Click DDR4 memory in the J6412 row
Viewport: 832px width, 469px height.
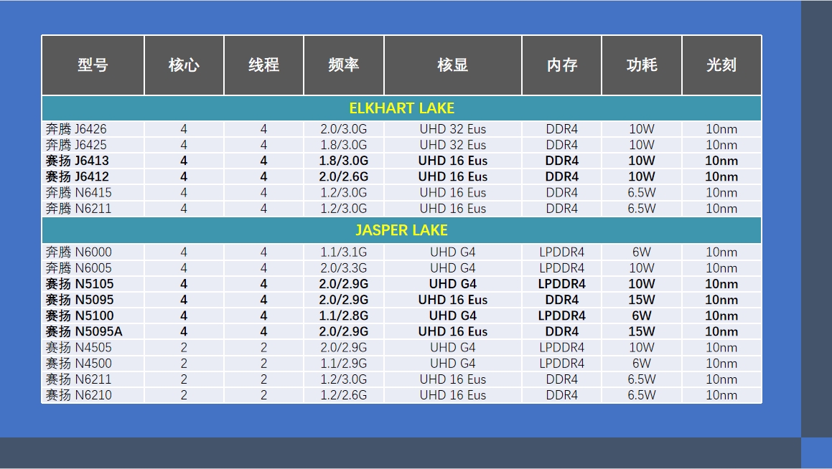(x=562, y=176)
